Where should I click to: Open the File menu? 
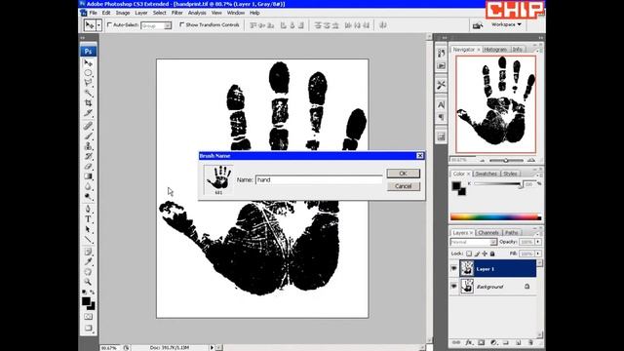93,13
